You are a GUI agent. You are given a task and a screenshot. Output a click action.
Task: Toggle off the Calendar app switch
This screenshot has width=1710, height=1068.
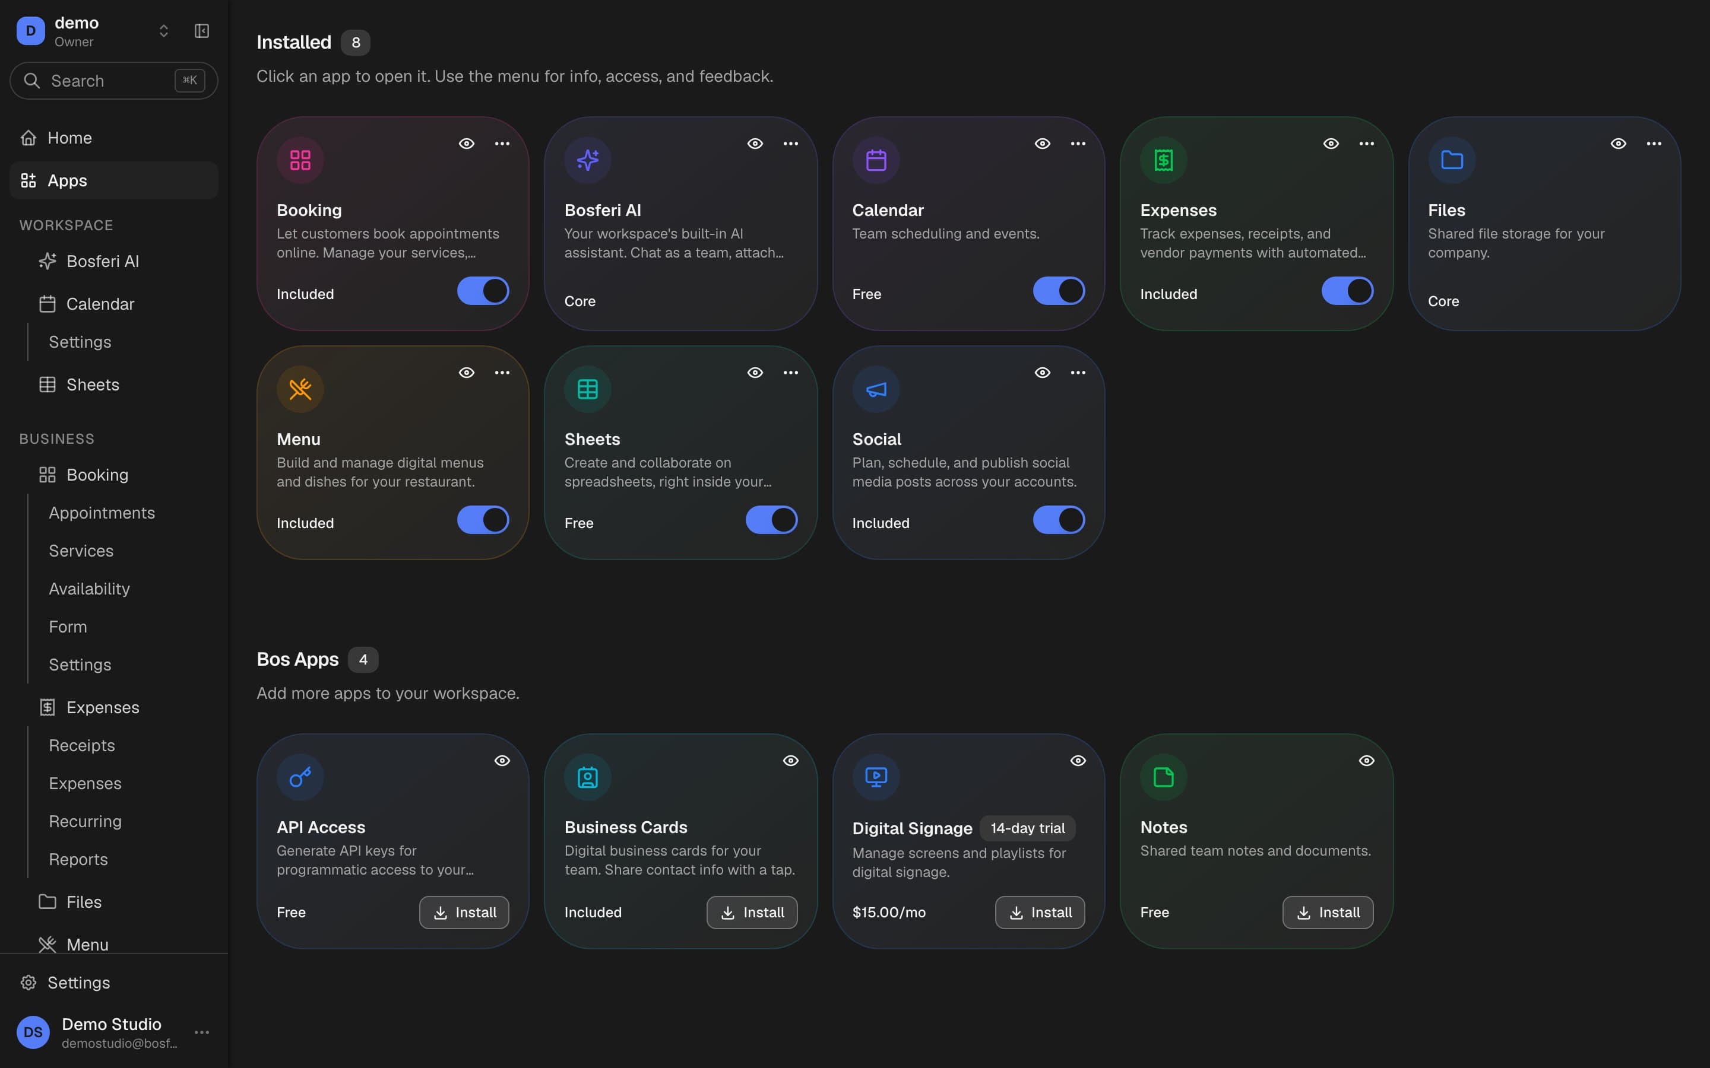pyautogui.click(x=1059, y=291)
